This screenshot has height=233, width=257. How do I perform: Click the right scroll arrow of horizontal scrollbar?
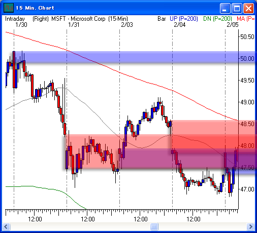pos(250,226)
